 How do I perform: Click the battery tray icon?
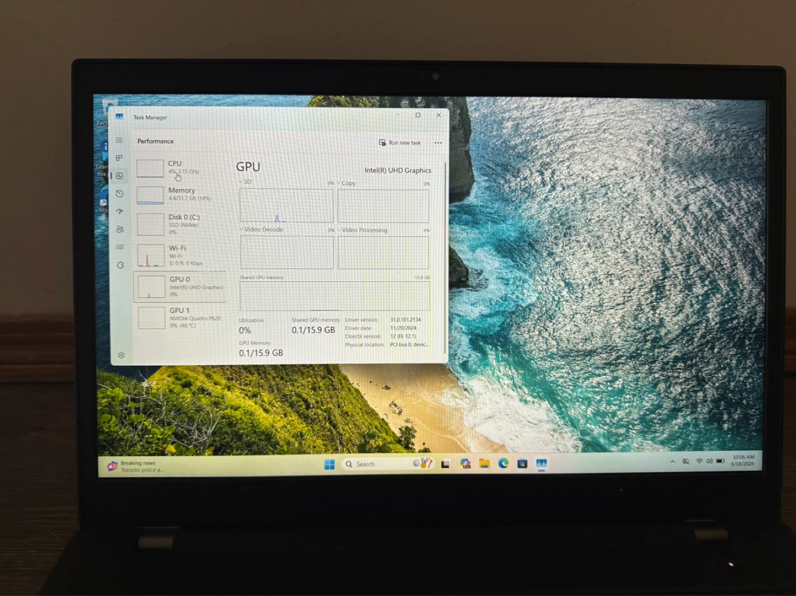click(x=720, y=461)
